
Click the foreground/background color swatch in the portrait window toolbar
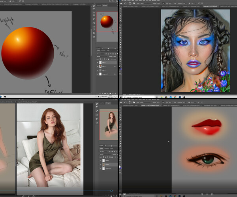click(120, 69)
